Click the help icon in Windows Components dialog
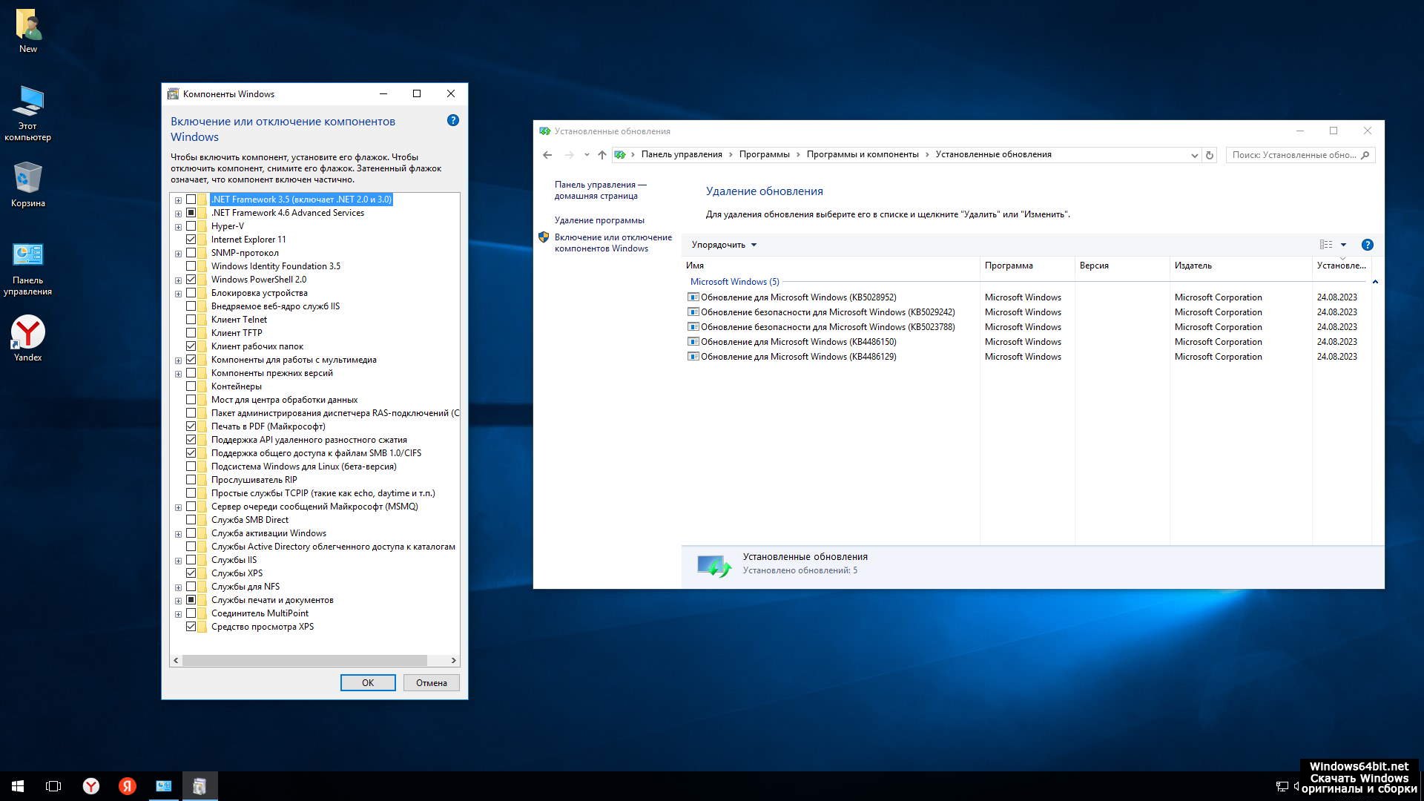The width and height of the screenshot is (1424, 801). click(x=453, y=120)
